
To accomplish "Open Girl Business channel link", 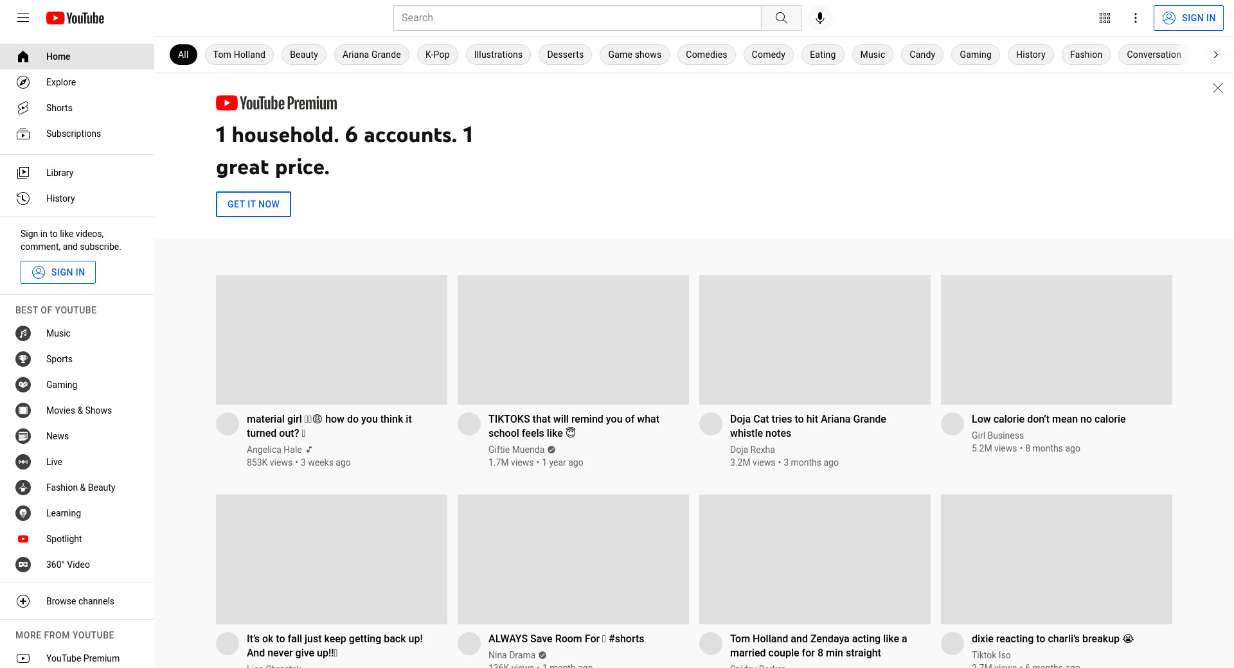I will [x=997, y=435].
